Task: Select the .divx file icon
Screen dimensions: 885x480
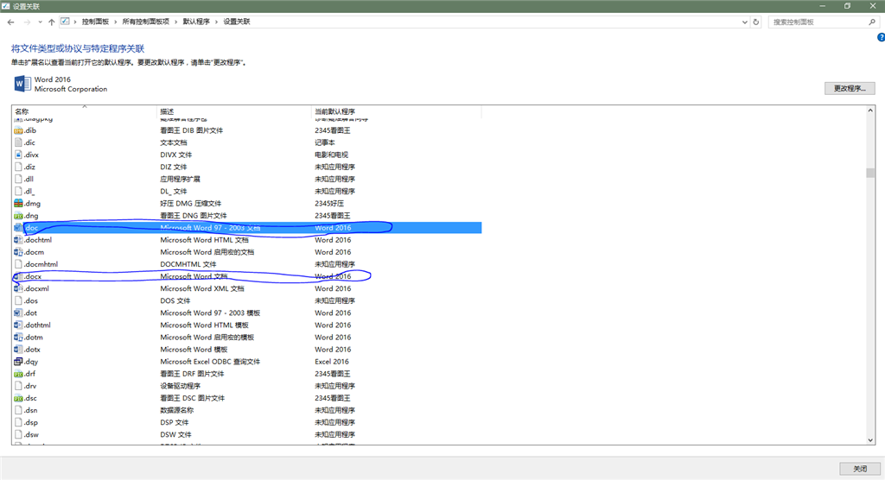Action: (18, 155)
